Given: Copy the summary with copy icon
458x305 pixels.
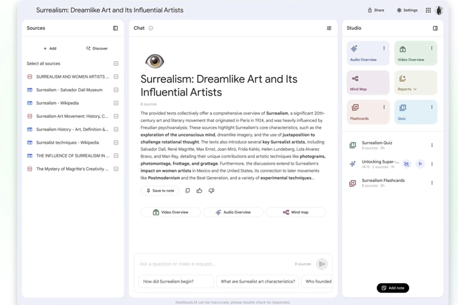Looking at the screenshot, I should [x=187, y=191].
